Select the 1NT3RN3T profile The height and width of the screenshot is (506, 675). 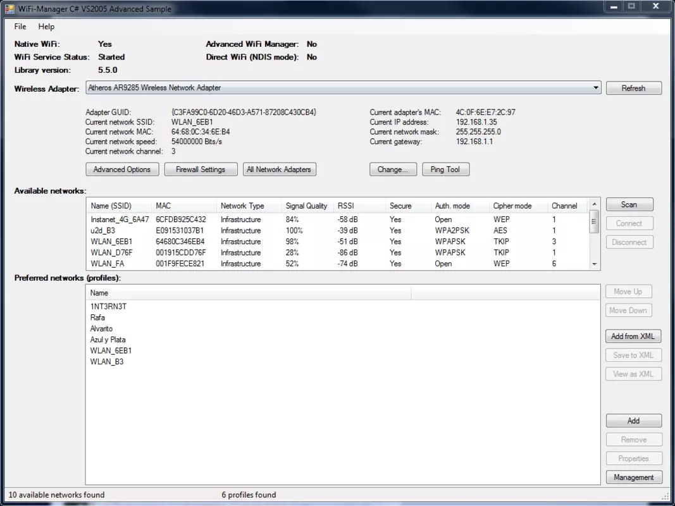click(108, 307)
